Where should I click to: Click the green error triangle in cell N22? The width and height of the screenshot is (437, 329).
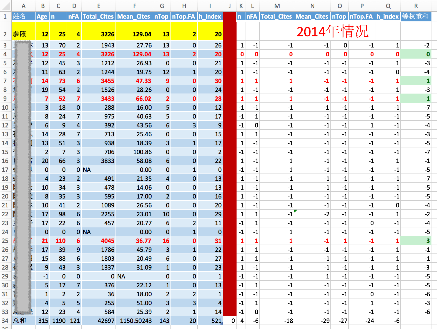point(296,211)
